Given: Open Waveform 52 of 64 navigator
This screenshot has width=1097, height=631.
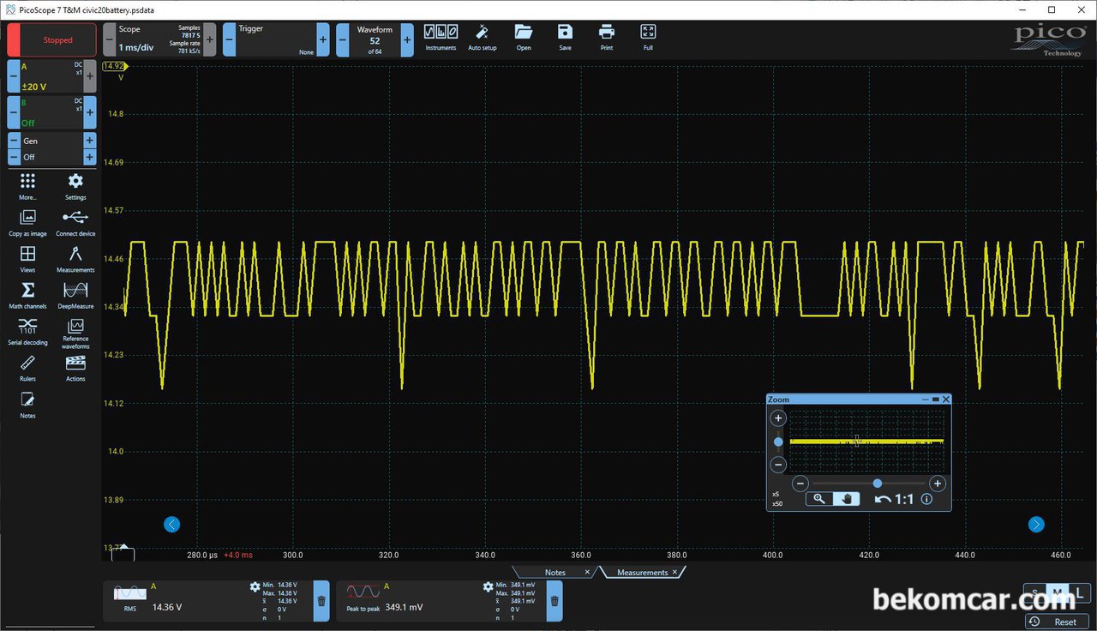Looking at the screenshot, I should 375,39.
